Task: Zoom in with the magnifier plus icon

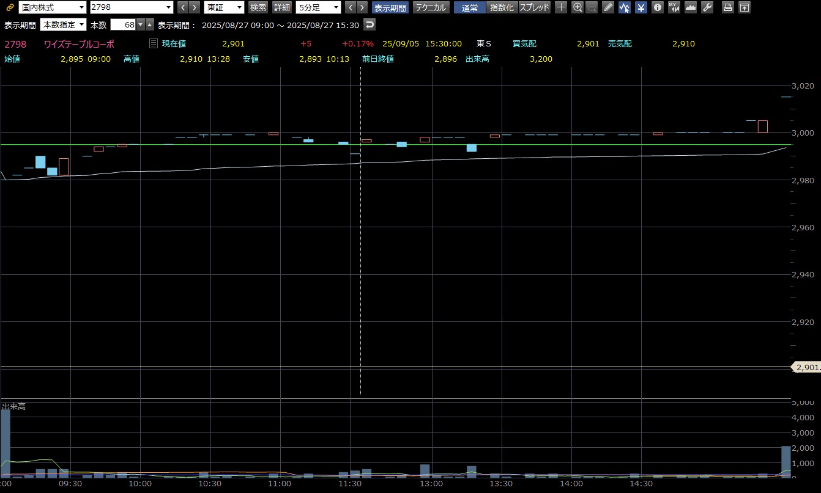Action: point(577,7)
